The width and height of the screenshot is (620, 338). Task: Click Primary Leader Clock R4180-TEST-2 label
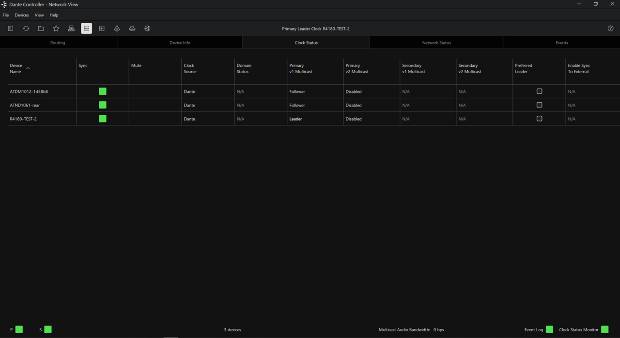coord(316,29)
